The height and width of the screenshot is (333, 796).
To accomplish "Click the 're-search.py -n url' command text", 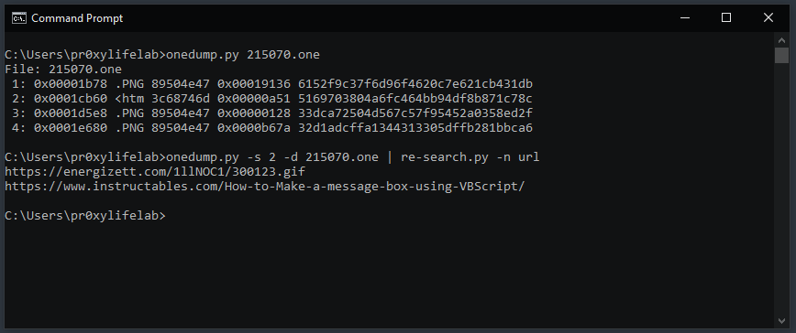I will (470, 157).
